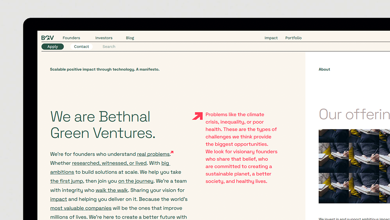
Task: Click the small red arrow after "real problems"
Action: pos(172,152)
